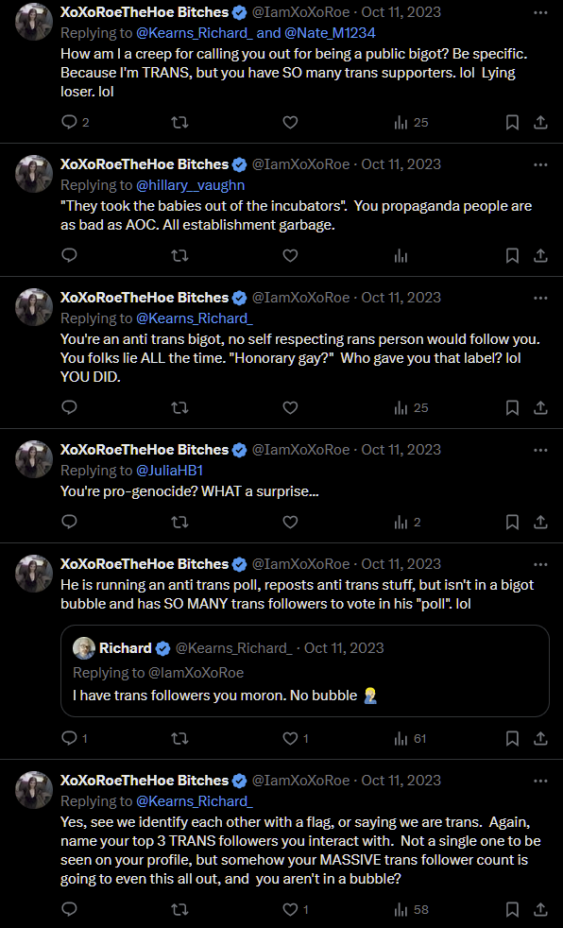View analytics showing 61 views

tap(410, 739)
